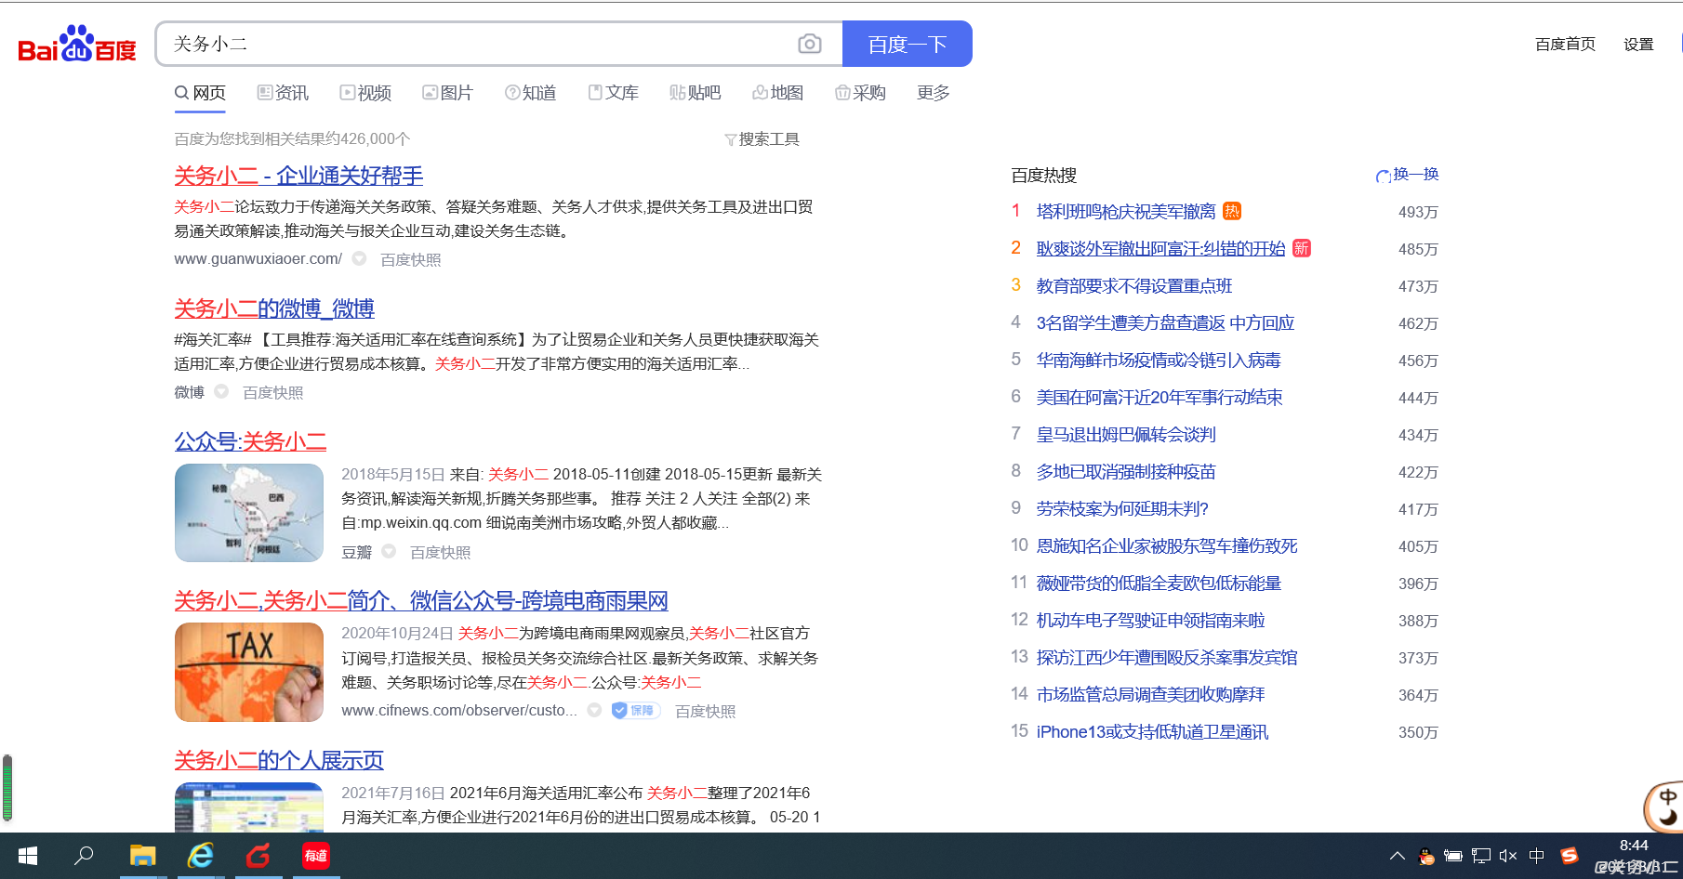
Task: Click the 保障 badge icon
Action: tap(636, 711)
